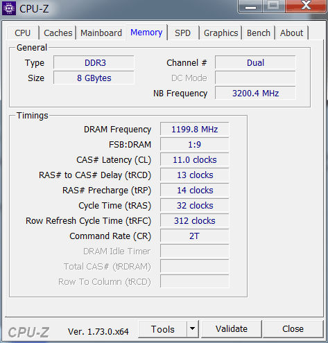
Task: Click the 8 GBytes size value
Action: [94, 78]
